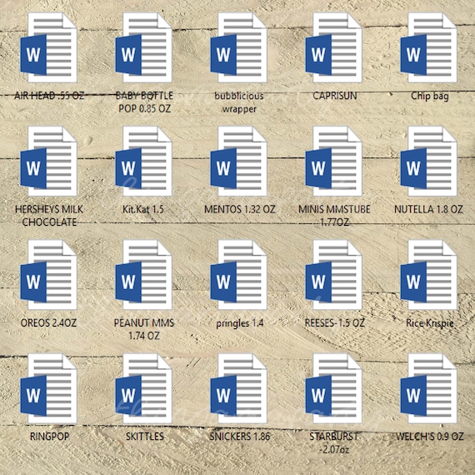Click the Kit.Kat 1.5 Word file icon

click(x=143, y=161)
